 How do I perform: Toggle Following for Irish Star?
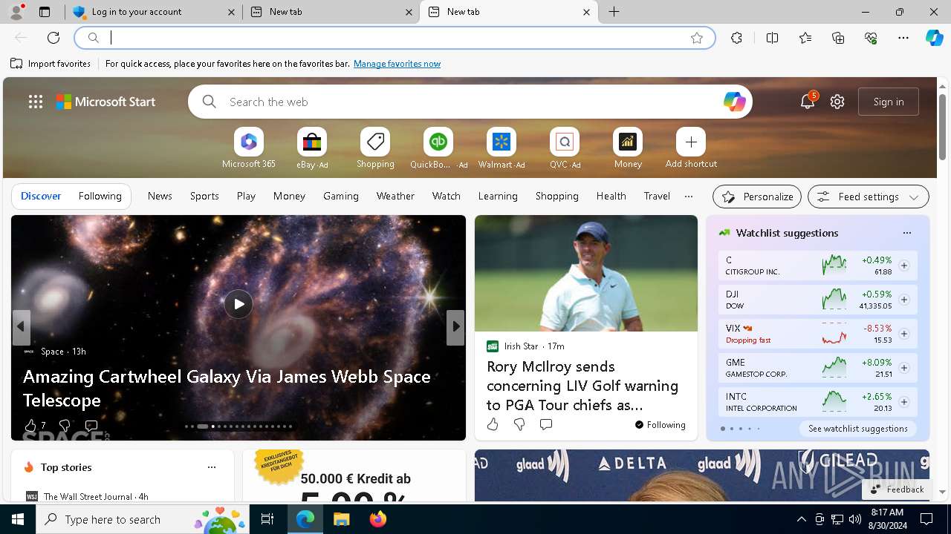point(660,424)
